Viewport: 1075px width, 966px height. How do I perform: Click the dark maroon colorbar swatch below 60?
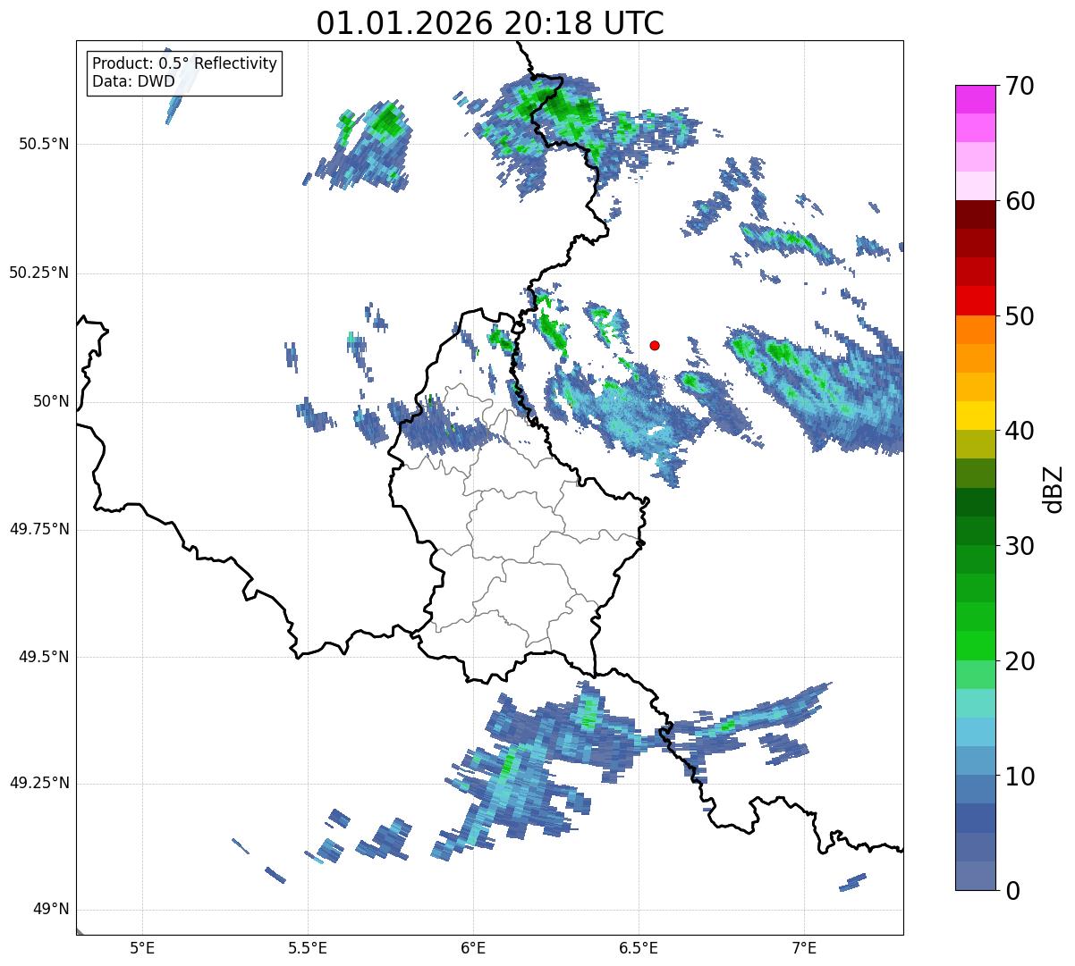tap(976, 214)
